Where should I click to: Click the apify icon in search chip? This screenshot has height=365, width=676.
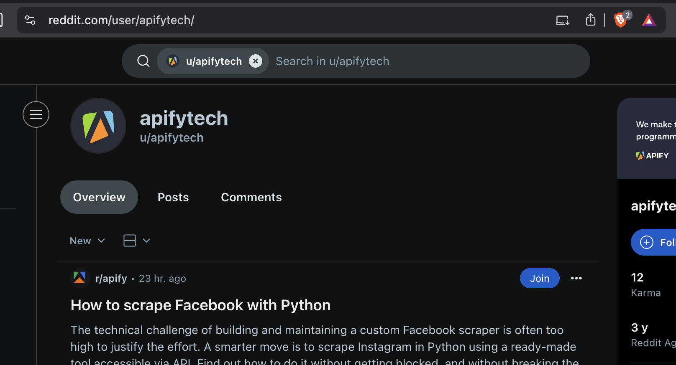[173, 61]
